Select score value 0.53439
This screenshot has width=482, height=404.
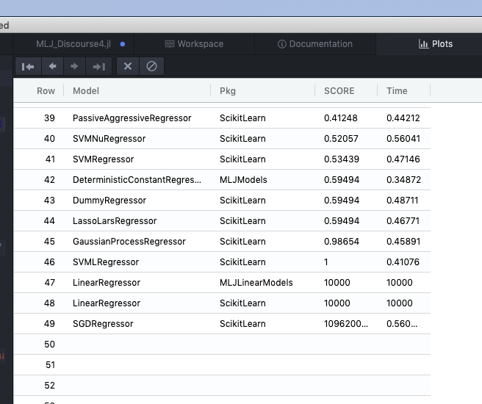pos(342,159)
